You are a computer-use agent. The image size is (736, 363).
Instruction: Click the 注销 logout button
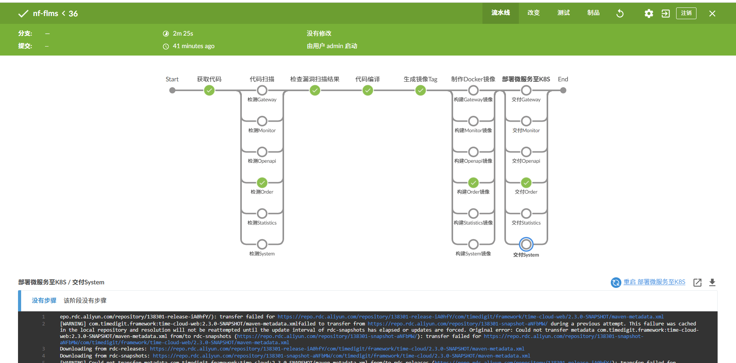click(686, 13)
